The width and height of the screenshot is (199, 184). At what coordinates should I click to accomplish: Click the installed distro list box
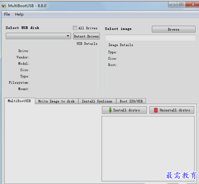[148, 149]
